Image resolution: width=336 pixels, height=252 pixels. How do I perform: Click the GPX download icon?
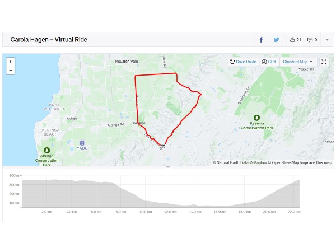[264, 62]
